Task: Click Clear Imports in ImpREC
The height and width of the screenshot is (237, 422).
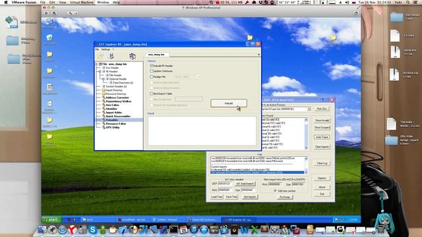Action: 322,147
